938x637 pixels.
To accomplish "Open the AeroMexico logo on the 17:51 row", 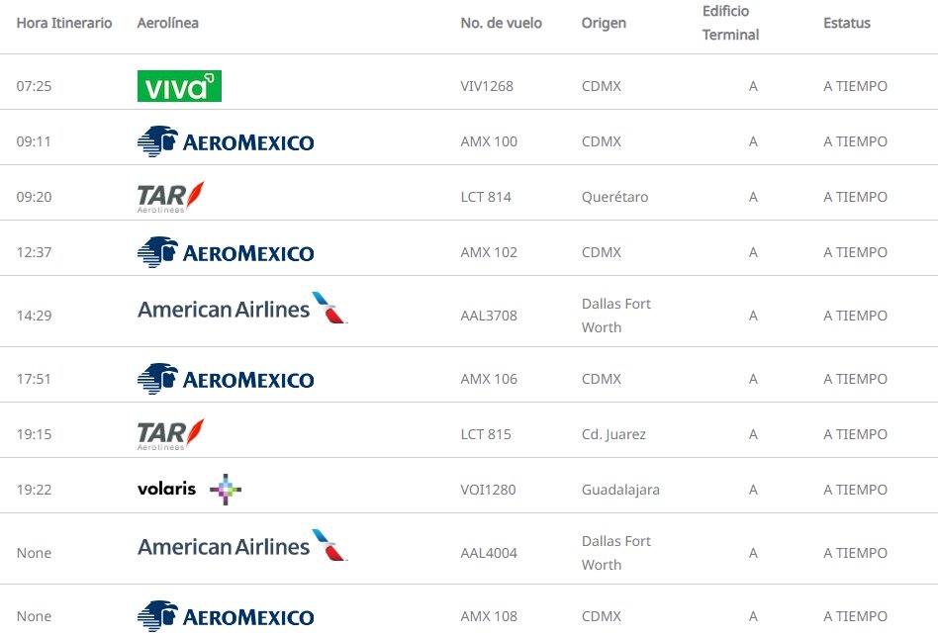I will 226,379.
